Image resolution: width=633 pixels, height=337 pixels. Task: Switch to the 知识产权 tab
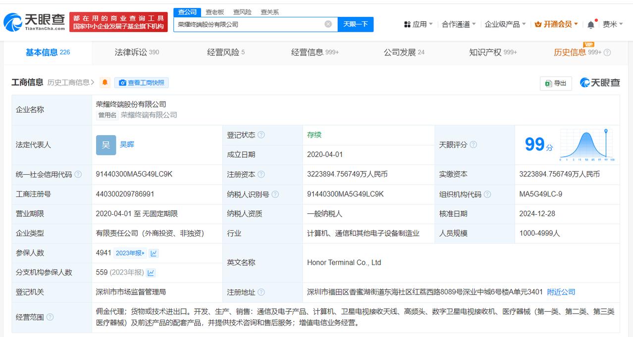tap(493, 52)
